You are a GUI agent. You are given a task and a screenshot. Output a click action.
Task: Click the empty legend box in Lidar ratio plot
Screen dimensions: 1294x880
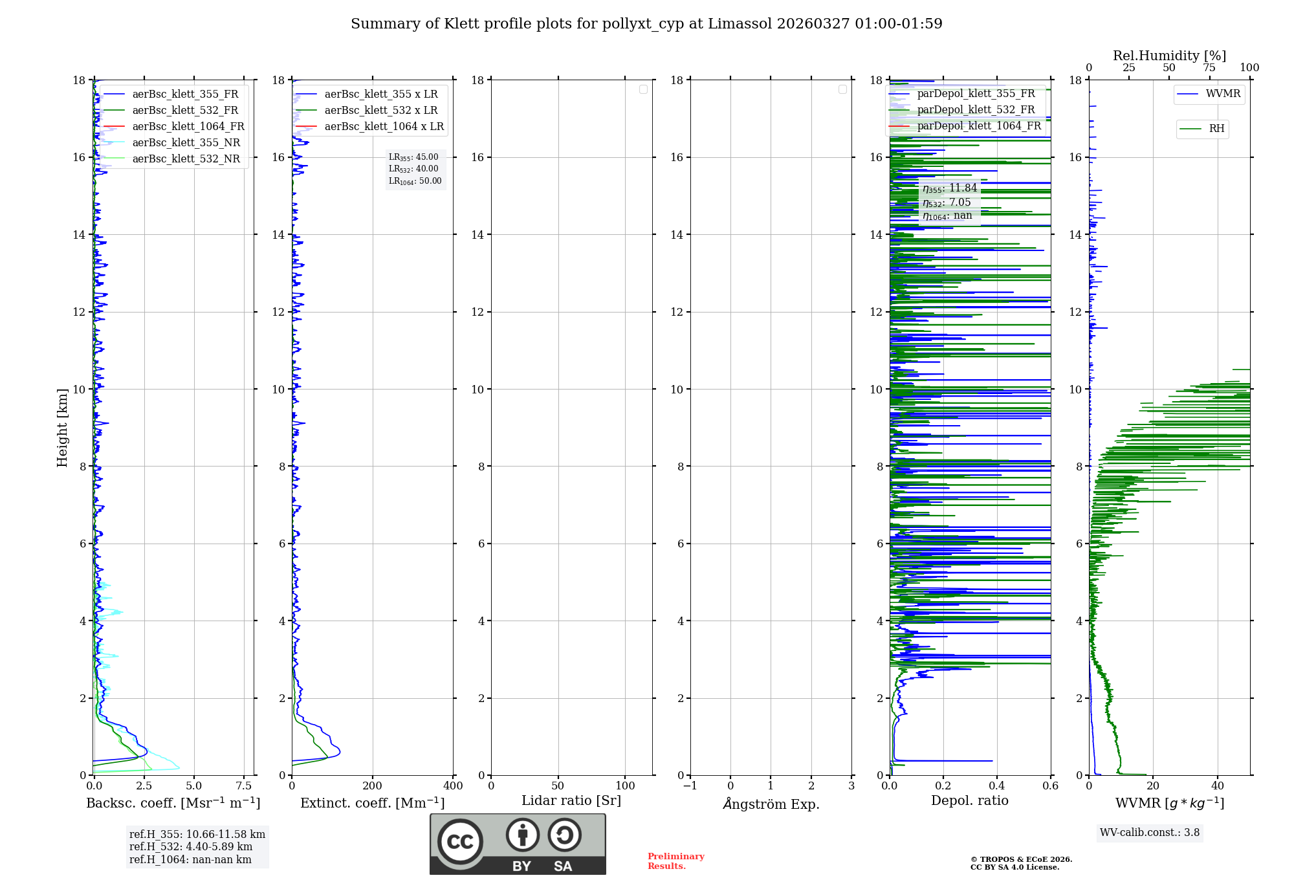[x=643, y=89]
